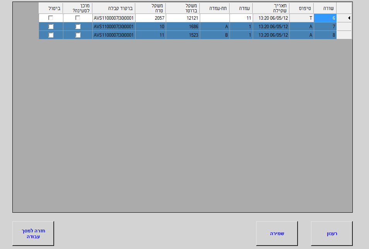Image resolution: width=369 pixels, height=249 pixels.
Task: Click empty sub-station cell in row 6
Action: (x=215, y=18)
